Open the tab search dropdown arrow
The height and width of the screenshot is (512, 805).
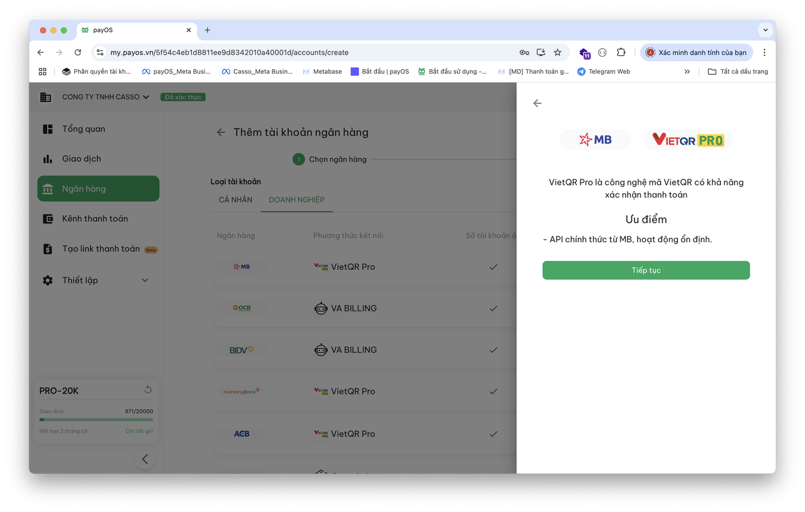[x=765, y=30]
